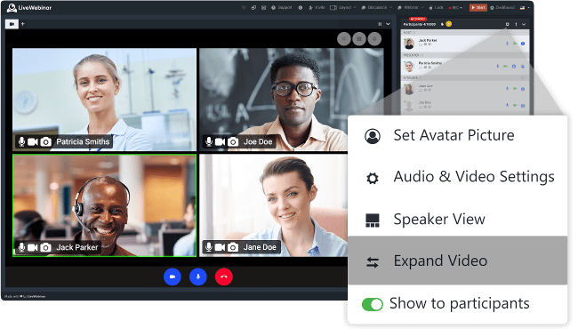Select Jane Doe's video thumbnail
Viewport: 578px width, 329px height.
point(273,205)
